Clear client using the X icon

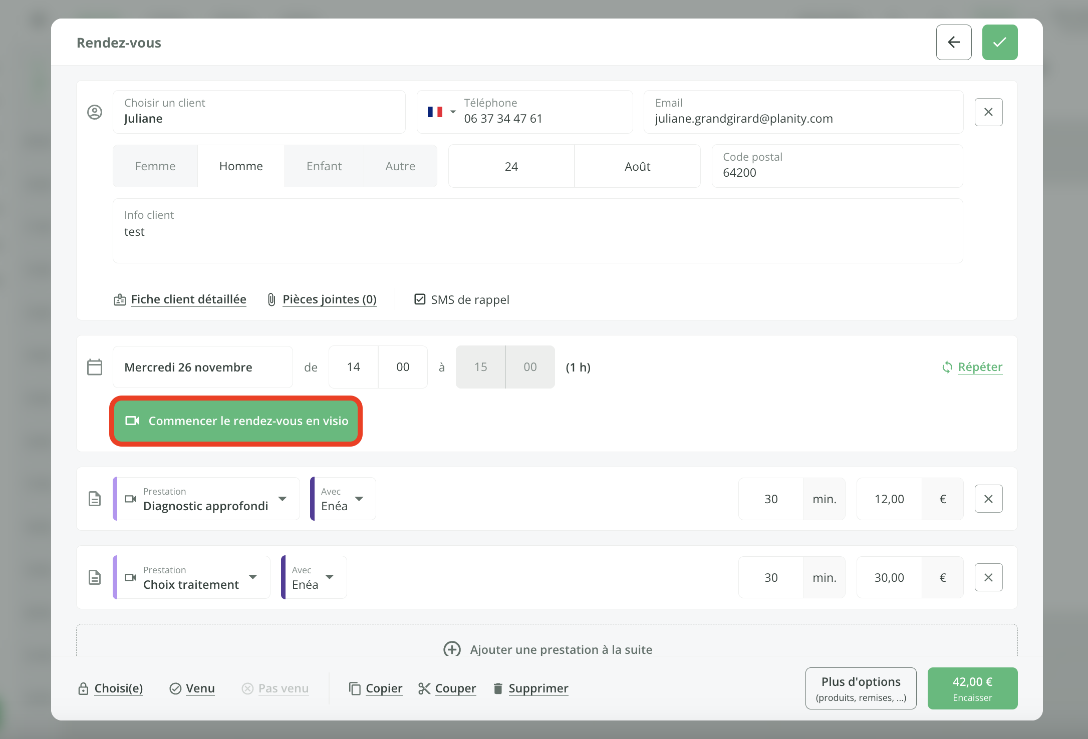[x=988, y=112]
